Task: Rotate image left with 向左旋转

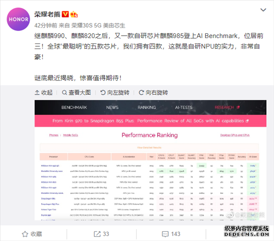Action: coord(115,92)
